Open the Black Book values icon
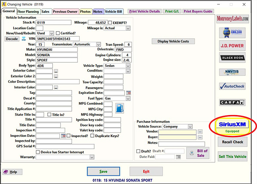 [x=232, y=58]
